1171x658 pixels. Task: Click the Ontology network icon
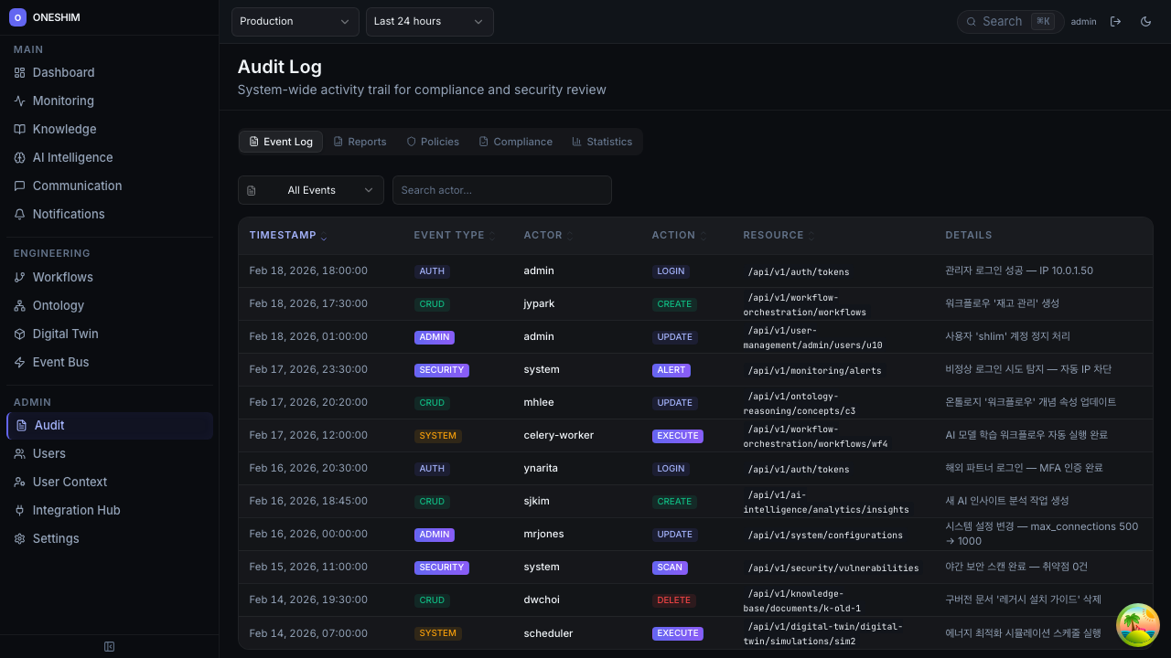point(20,305)
